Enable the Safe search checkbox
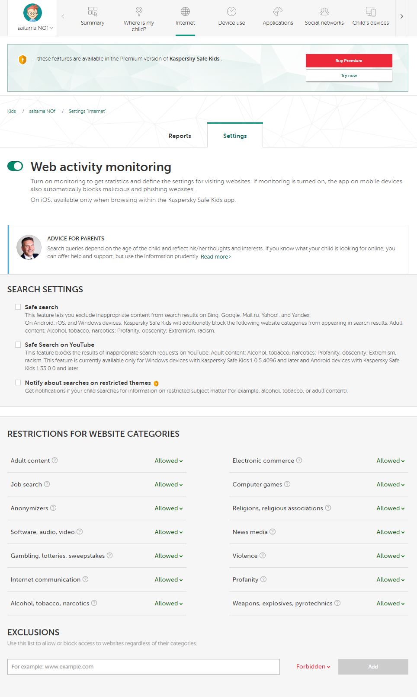Viewport: 417px width, 697px height. (x=18, y=307)
